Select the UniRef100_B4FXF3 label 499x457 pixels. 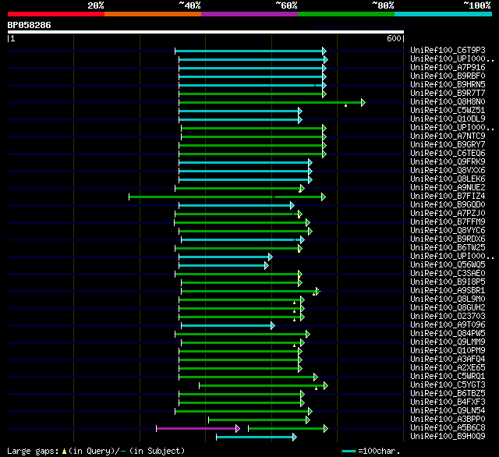[x=448, y=402]
